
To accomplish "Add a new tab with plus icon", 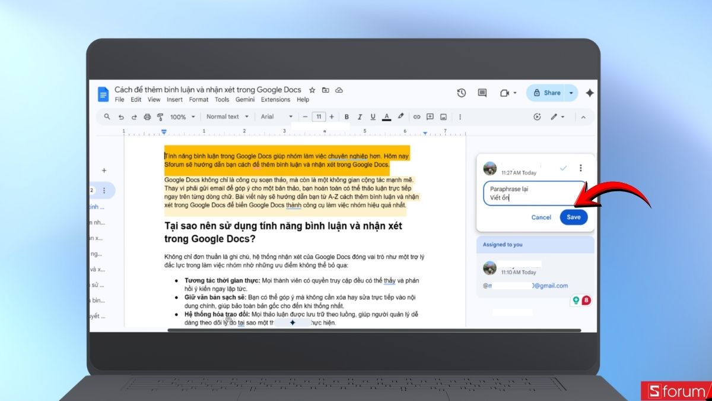I will coord(104,170).
